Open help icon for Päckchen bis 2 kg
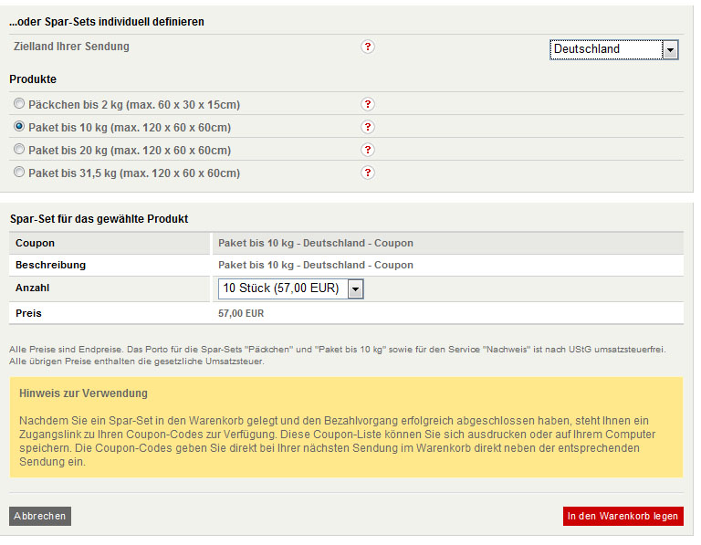Image resolution: width=701 pixels, height=545 pixels. click(368, 104)
